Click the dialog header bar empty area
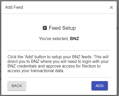 66,7
